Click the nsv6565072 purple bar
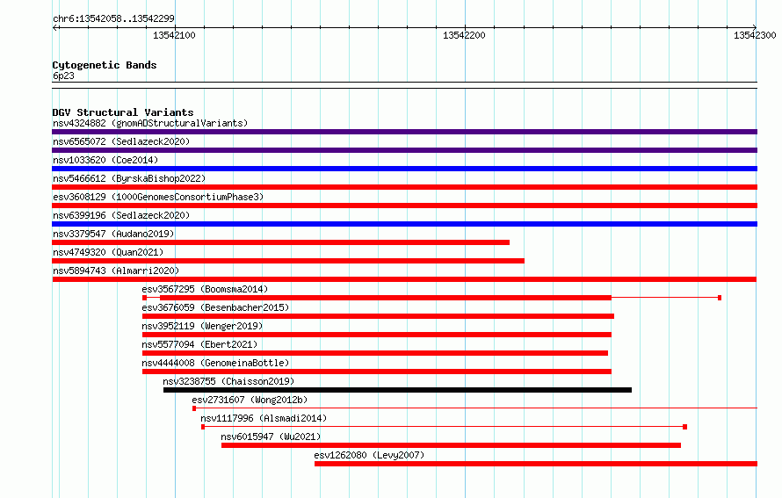Viewport: 782px width, 498px height. 404,150
